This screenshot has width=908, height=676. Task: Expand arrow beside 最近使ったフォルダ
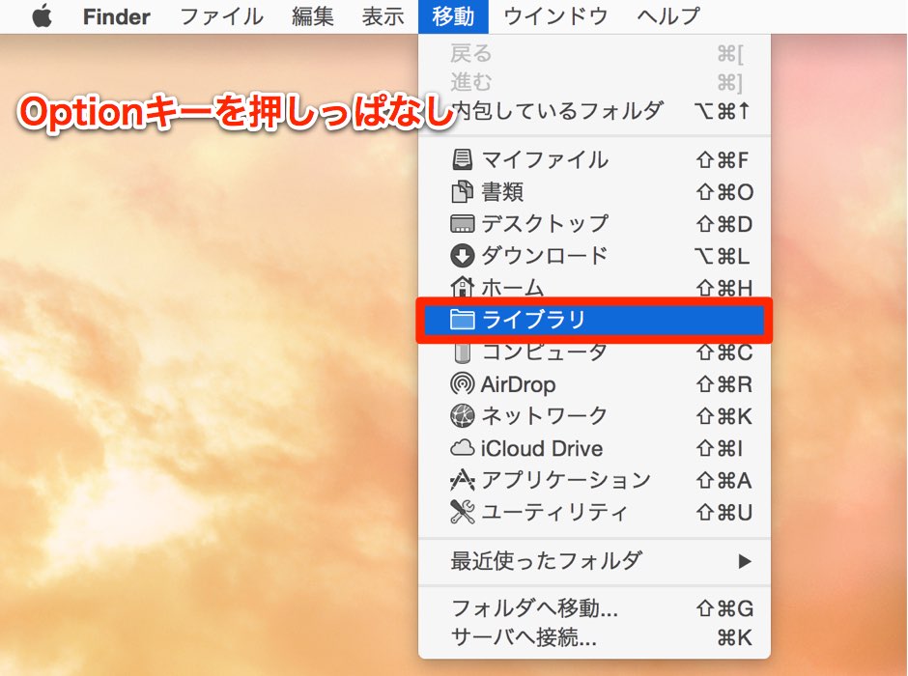745,561
